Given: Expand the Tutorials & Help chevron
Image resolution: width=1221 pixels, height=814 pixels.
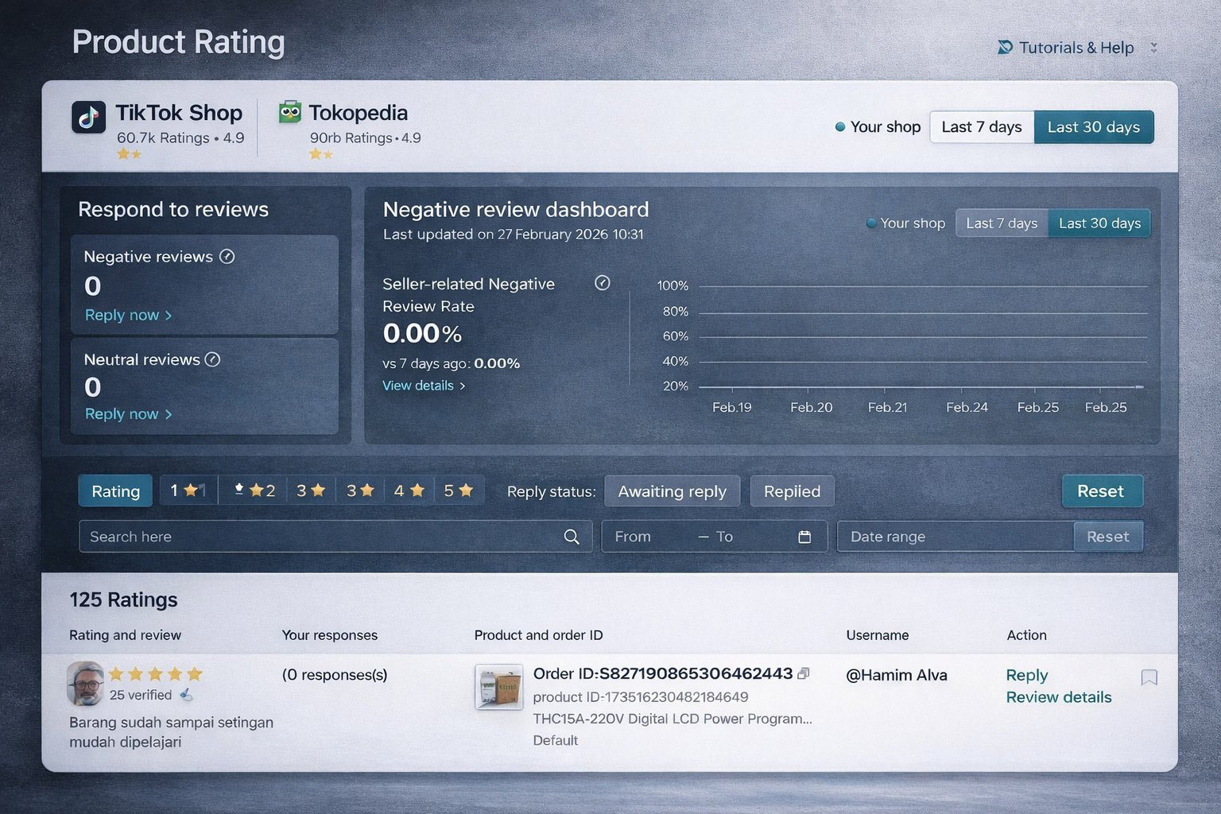Looking at the screenshot, I should (1153, 48).
